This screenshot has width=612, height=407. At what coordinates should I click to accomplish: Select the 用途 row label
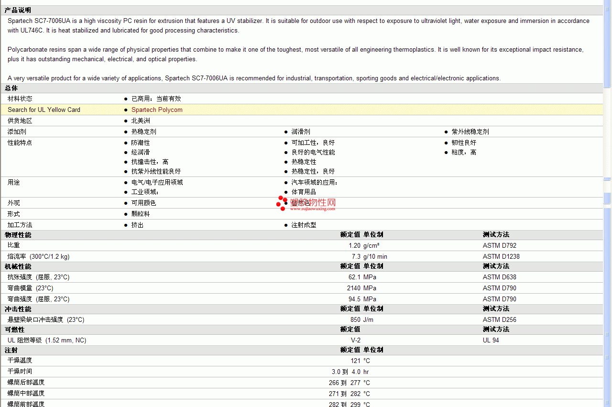pos(14,182)
